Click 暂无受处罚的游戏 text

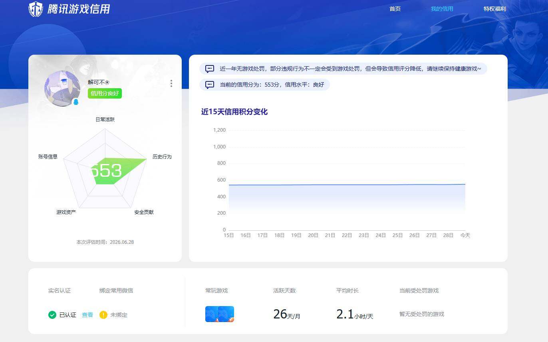tap(422, 314)
